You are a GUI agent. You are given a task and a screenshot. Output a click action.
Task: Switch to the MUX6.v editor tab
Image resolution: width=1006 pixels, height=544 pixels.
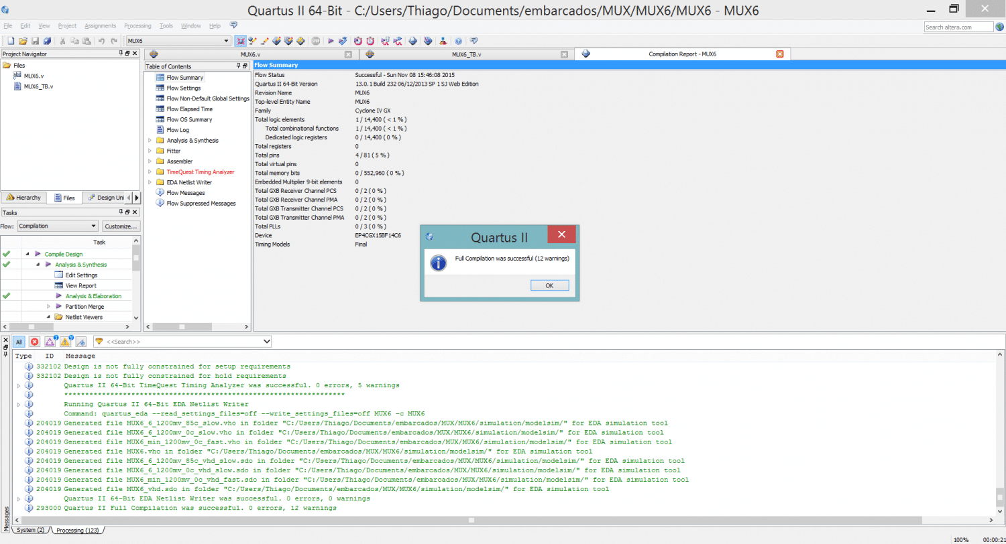click(250, 54)
